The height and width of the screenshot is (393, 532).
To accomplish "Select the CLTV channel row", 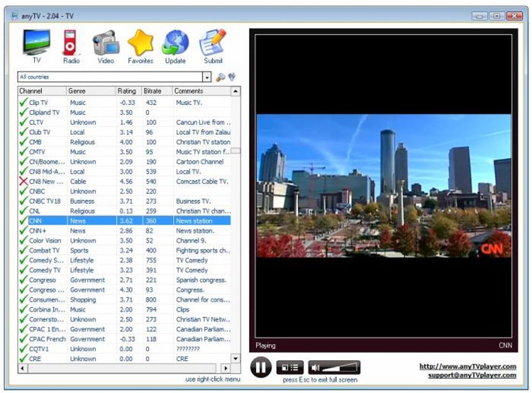I will [125, 122].
